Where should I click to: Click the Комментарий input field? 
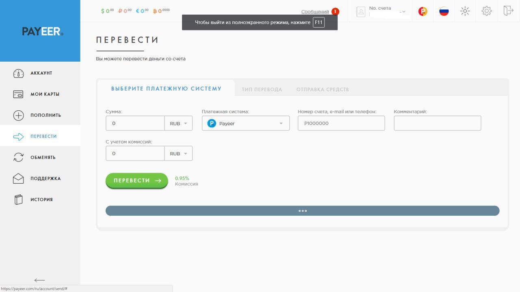(438, 123)
